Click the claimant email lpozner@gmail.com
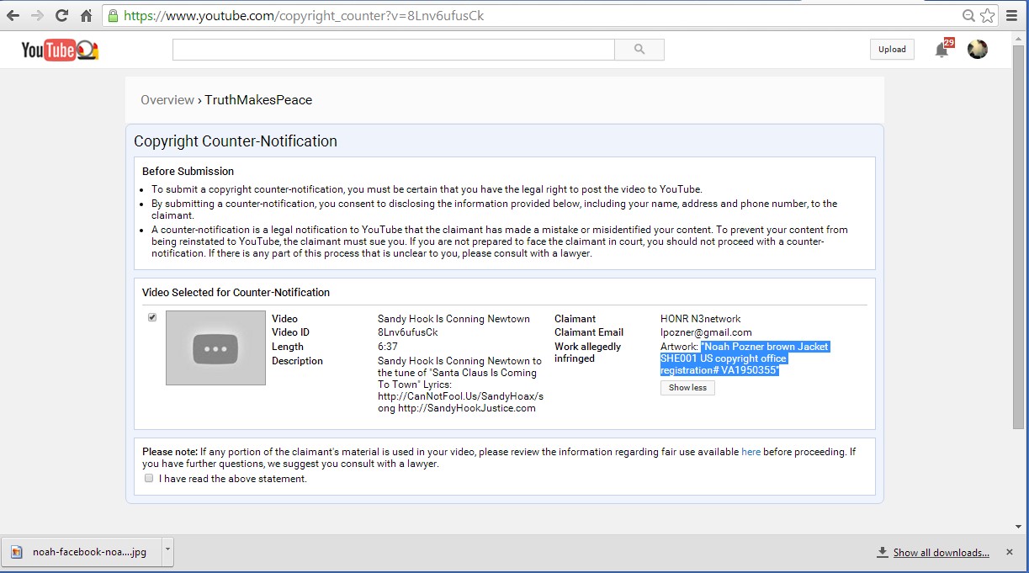This screenshot has width=1029, height=573. point(706,332)
